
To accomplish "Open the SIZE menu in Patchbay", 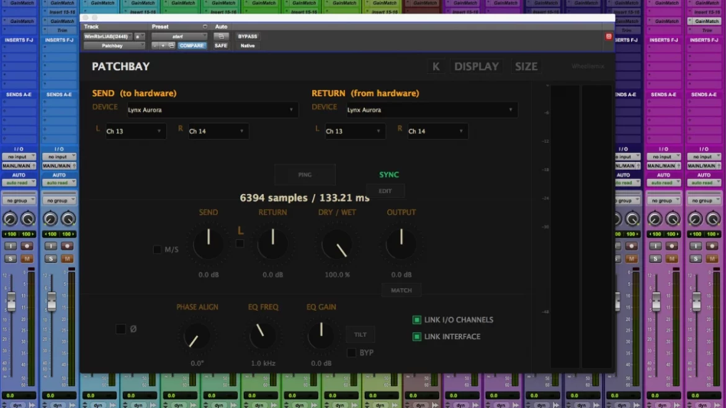I will click(526, 66).
